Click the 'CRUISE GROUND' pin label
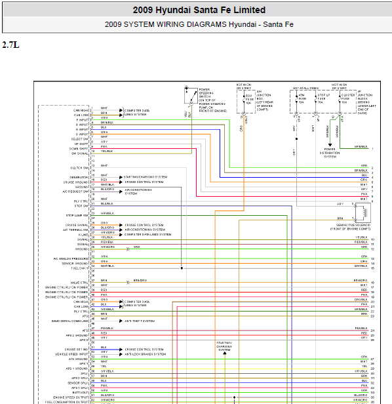Viewport: 392px width, 404px height. click(76, 182)
